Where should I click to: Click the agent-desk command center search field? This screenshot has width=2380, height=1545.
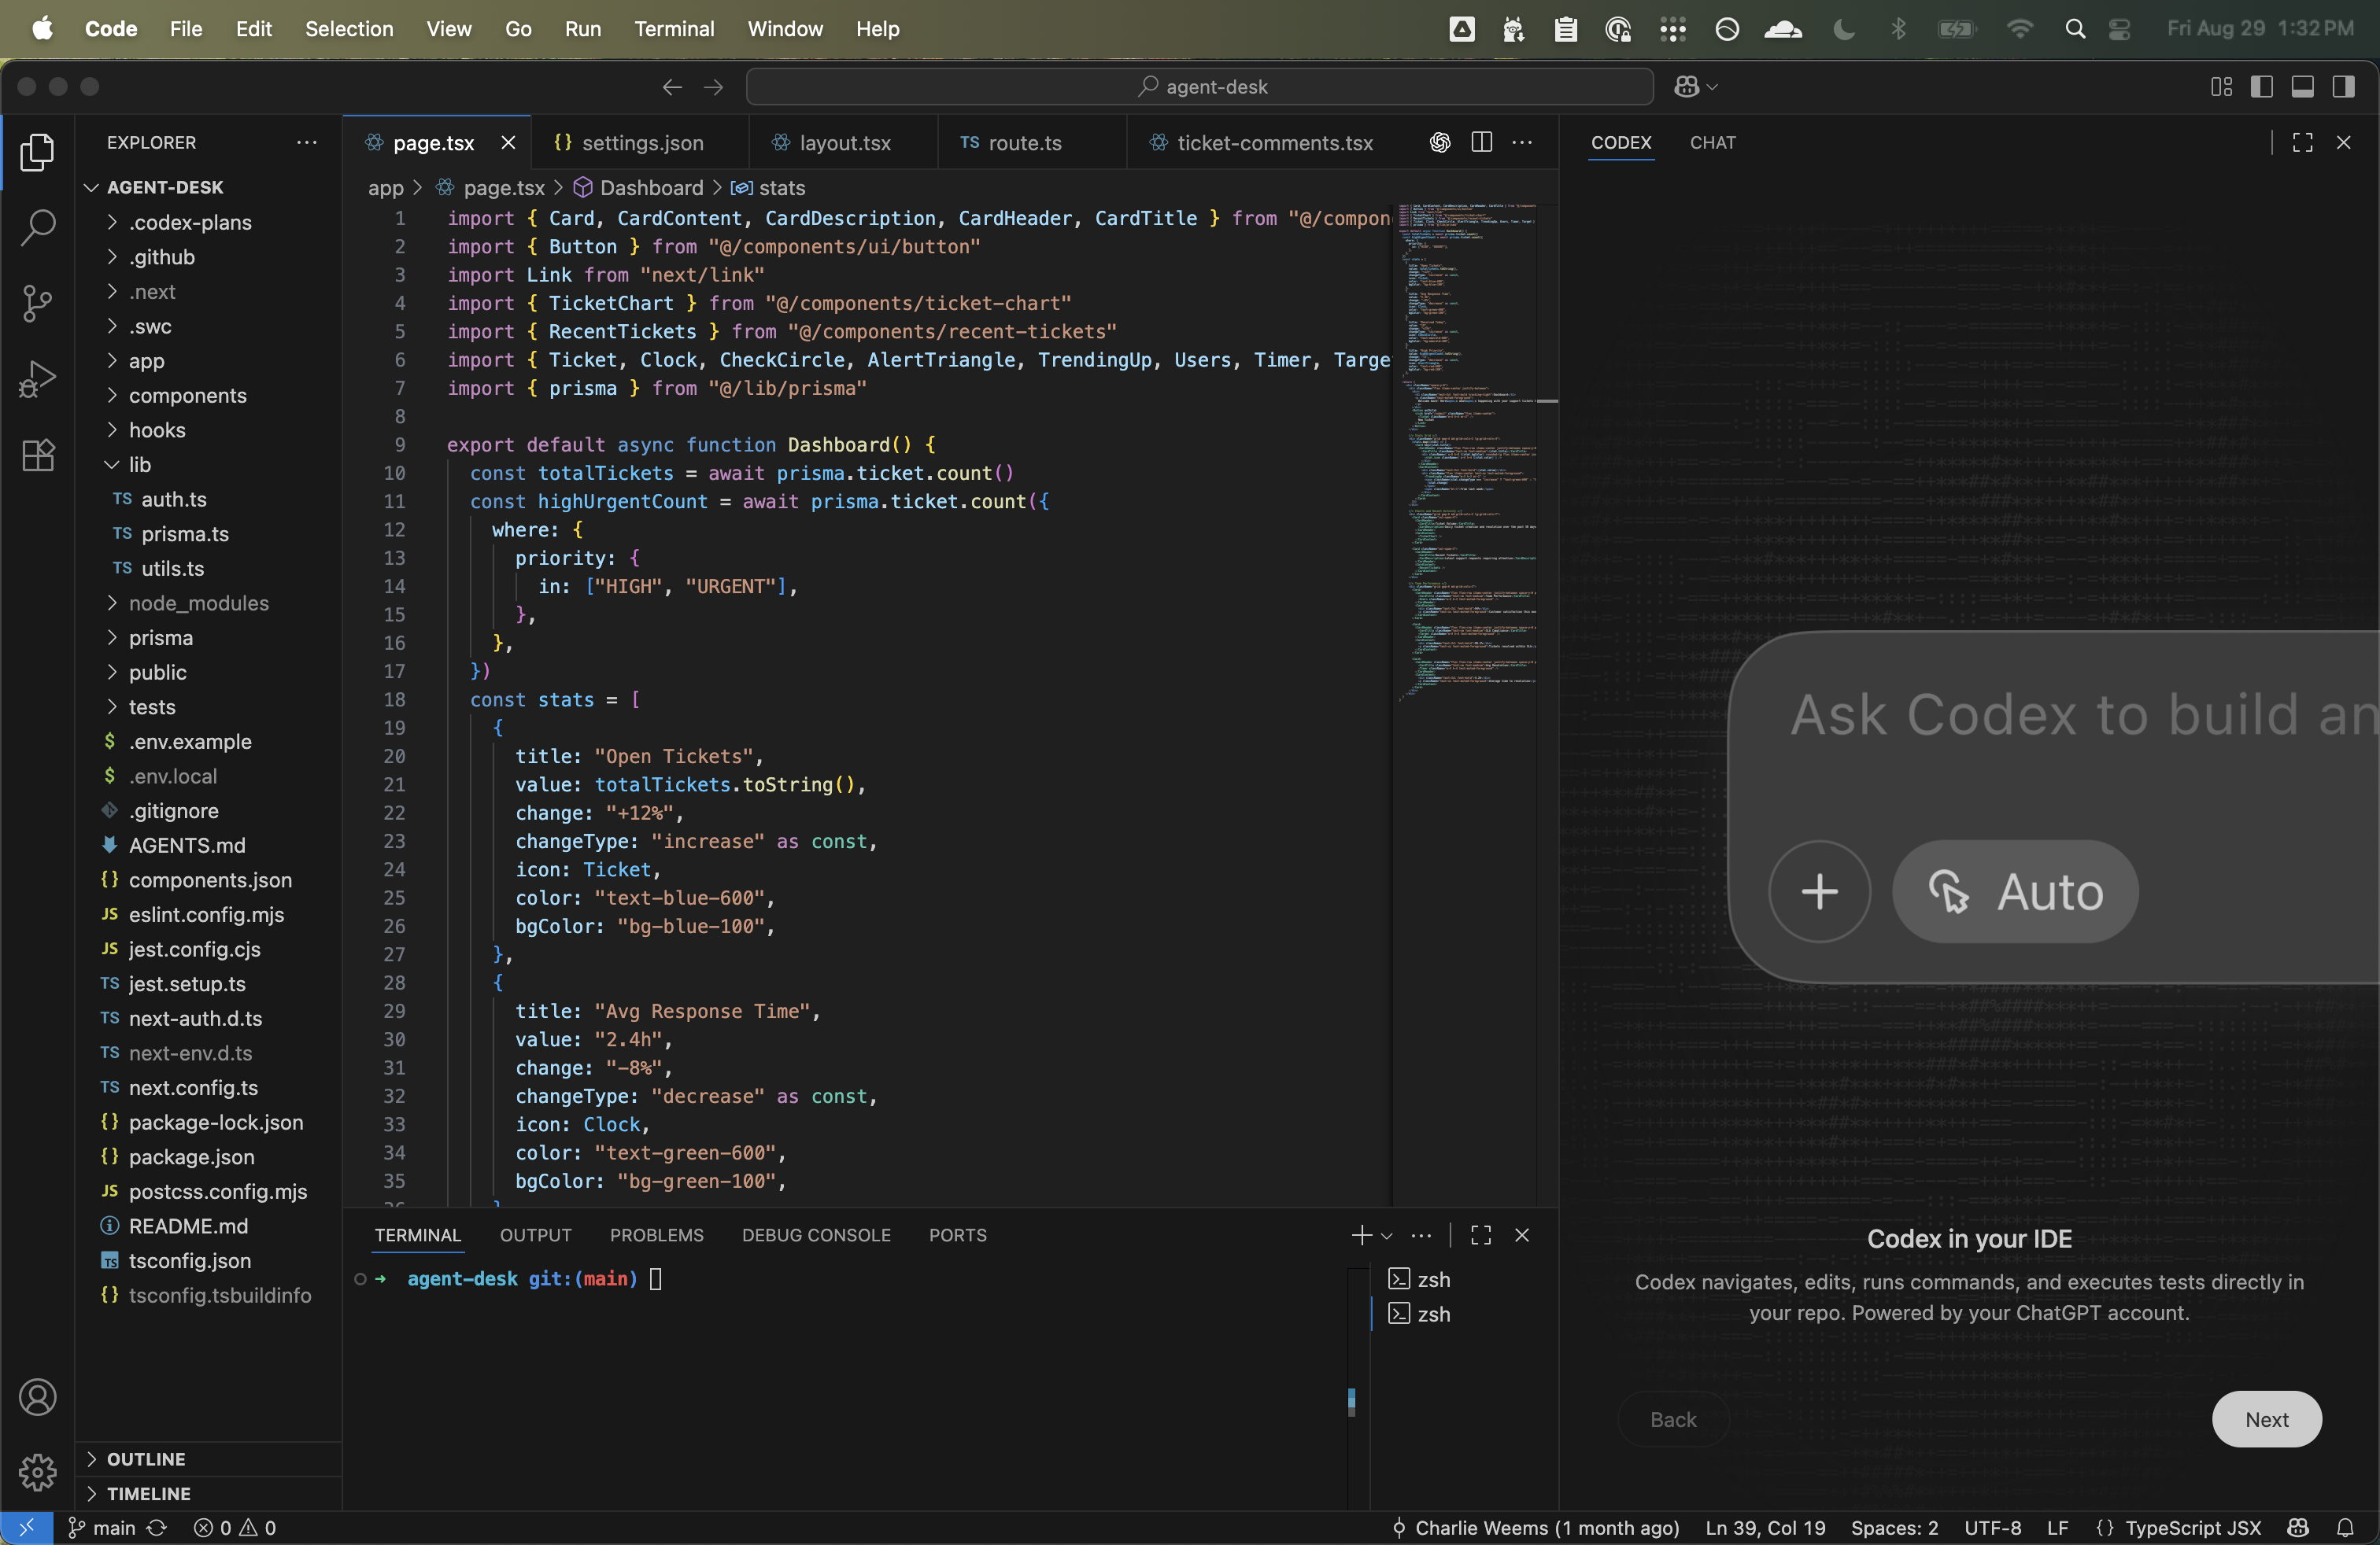click(x=1199, y=87)
